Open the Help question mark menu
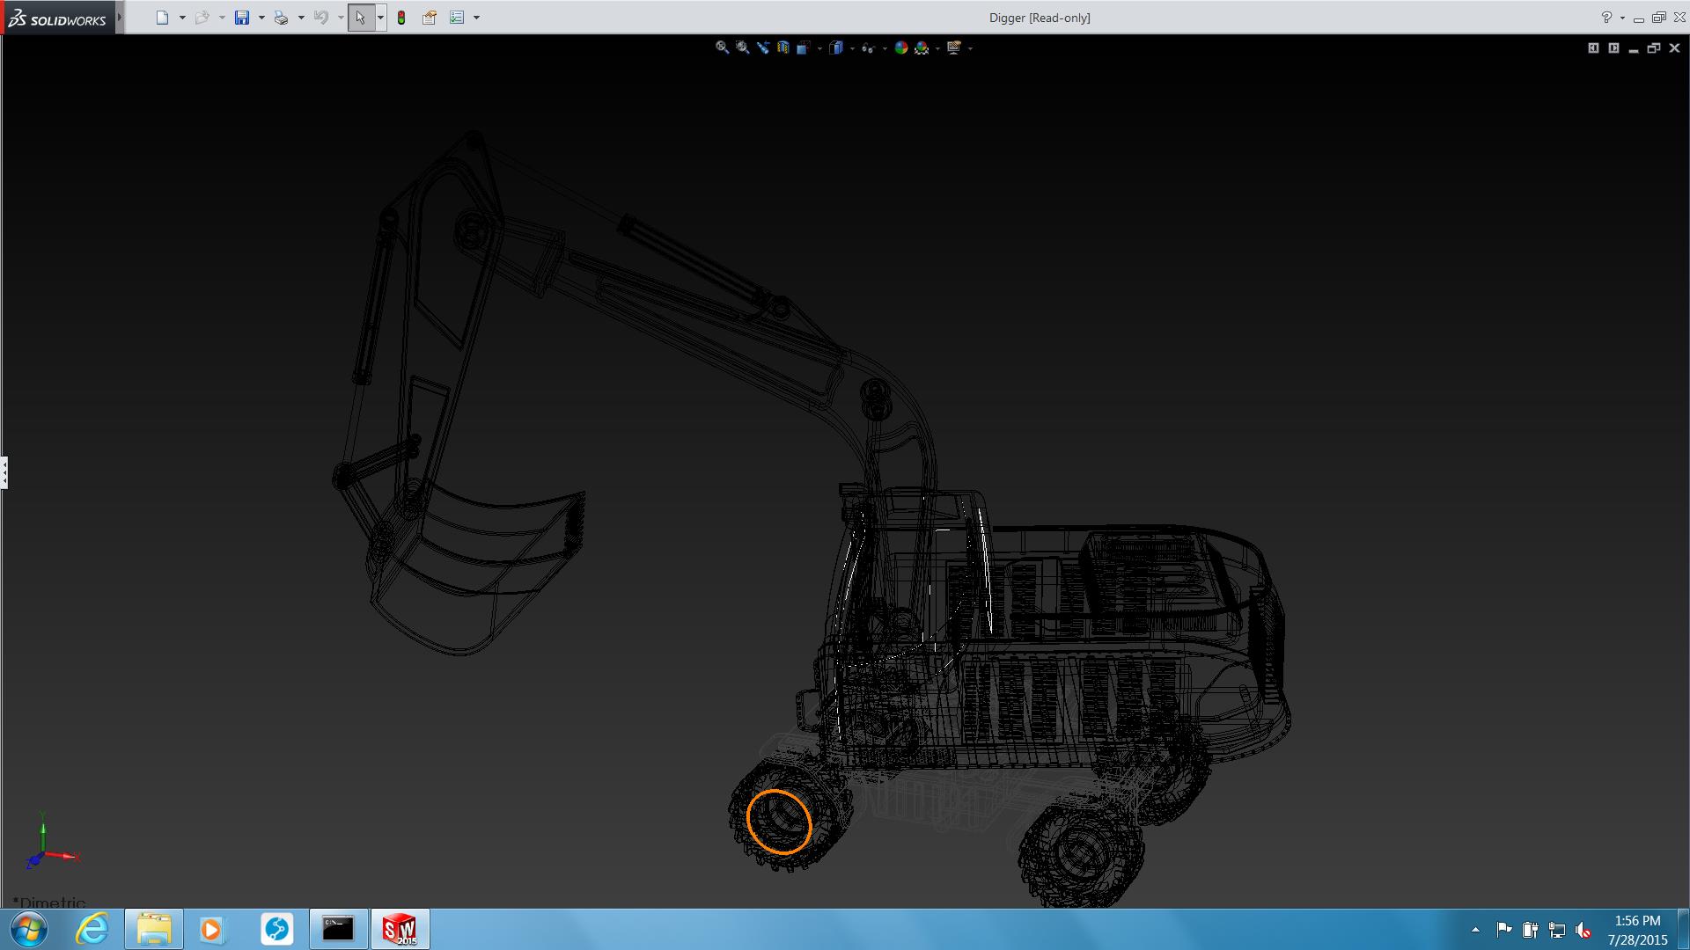The height and width of the screenshot is (950, 1690). point(1606,18)
